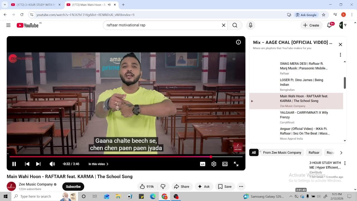Viewport: 357px width, 201px height.
Task: Share this video
Action: 182,186
